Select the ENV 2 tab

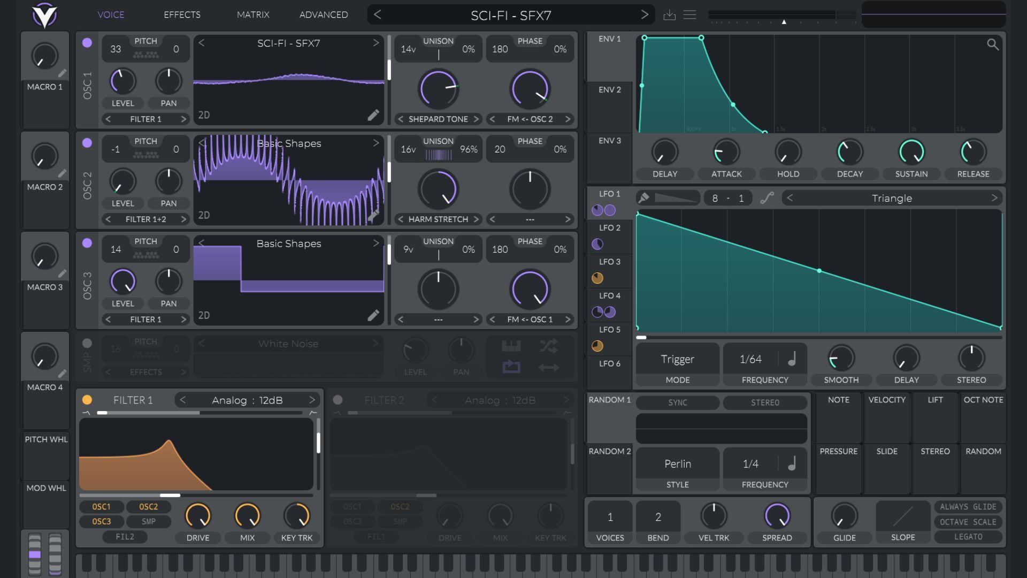(x=610, y=107)
